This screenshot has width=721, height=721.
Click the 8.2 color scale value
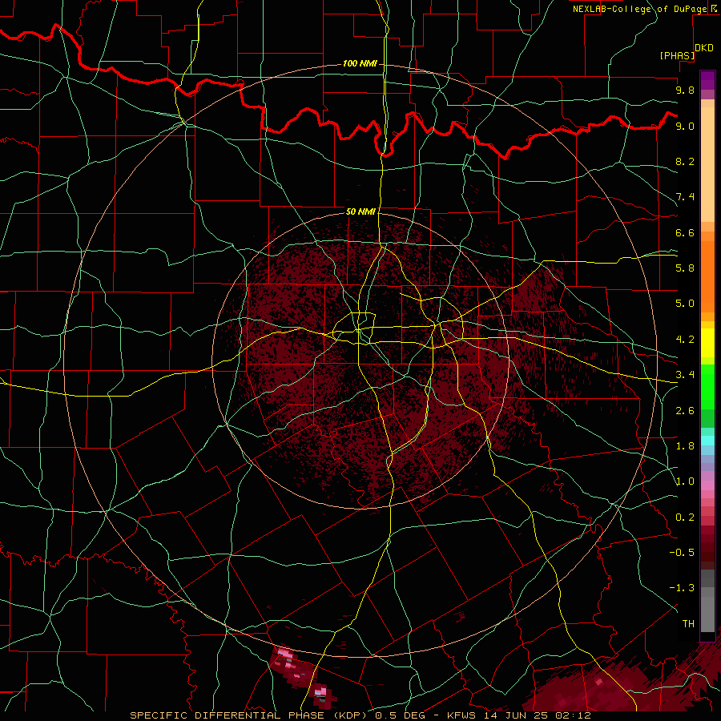[x=685, y=161]
